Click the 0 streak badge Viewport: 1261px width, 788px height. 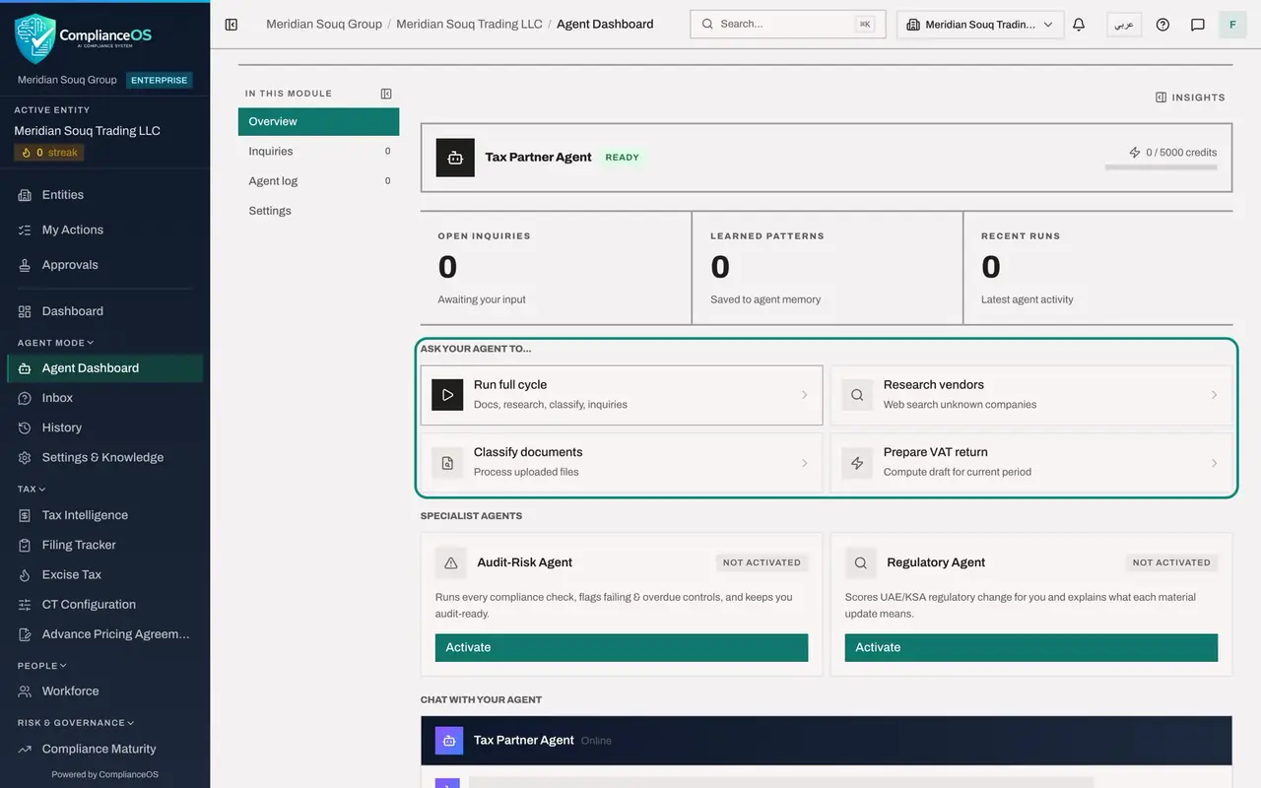48,153
